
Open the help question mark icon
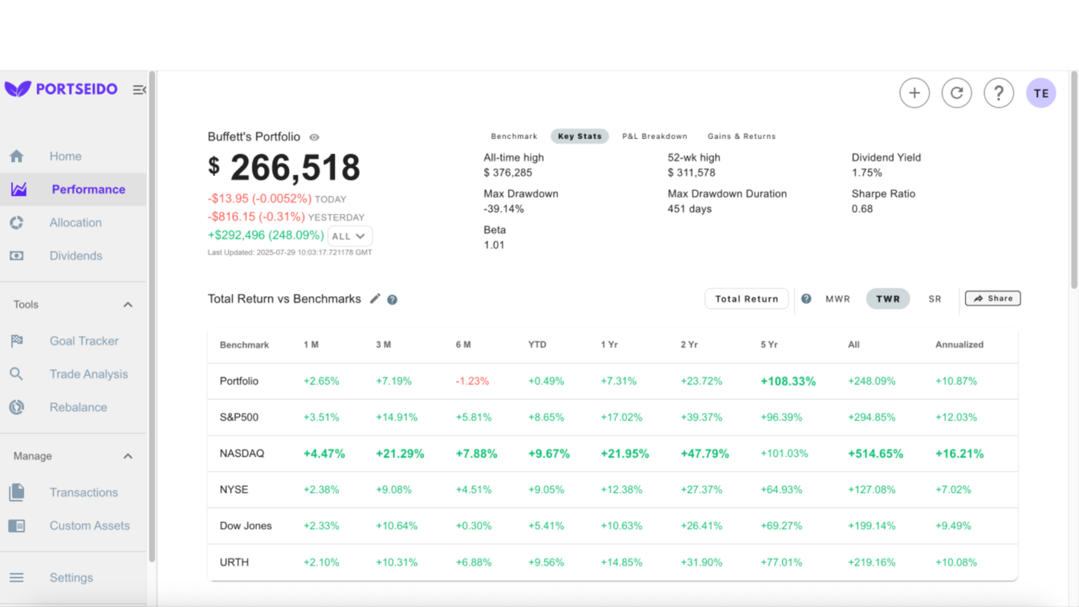tap(999, 93)
